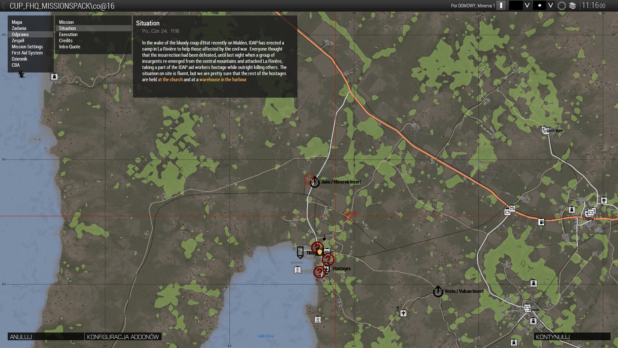Screen dimensions: 618x348
Task: Select the Execution briefing entry
Action: pyautogui.click(x=68, y=34)
